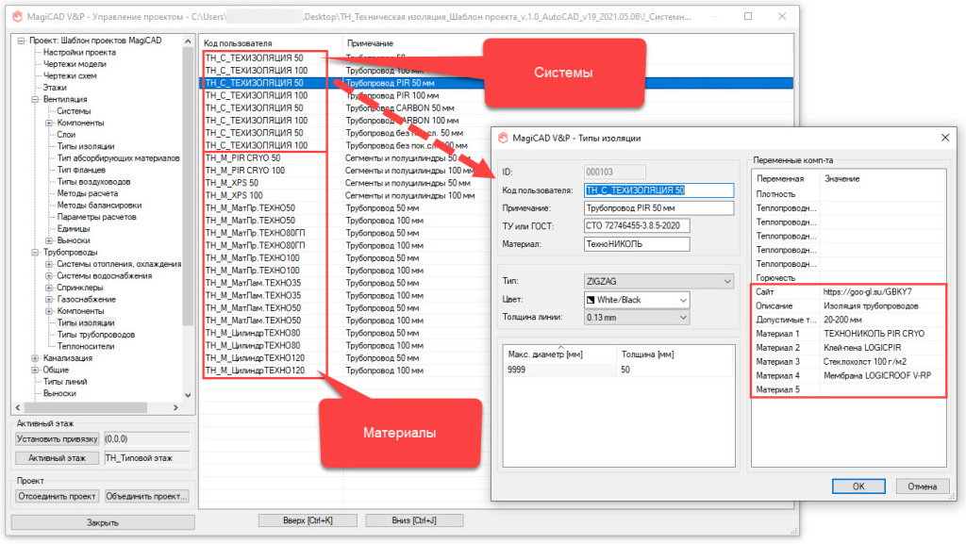
Task: Select Теплоносители in the project tree
Action: 88,346
